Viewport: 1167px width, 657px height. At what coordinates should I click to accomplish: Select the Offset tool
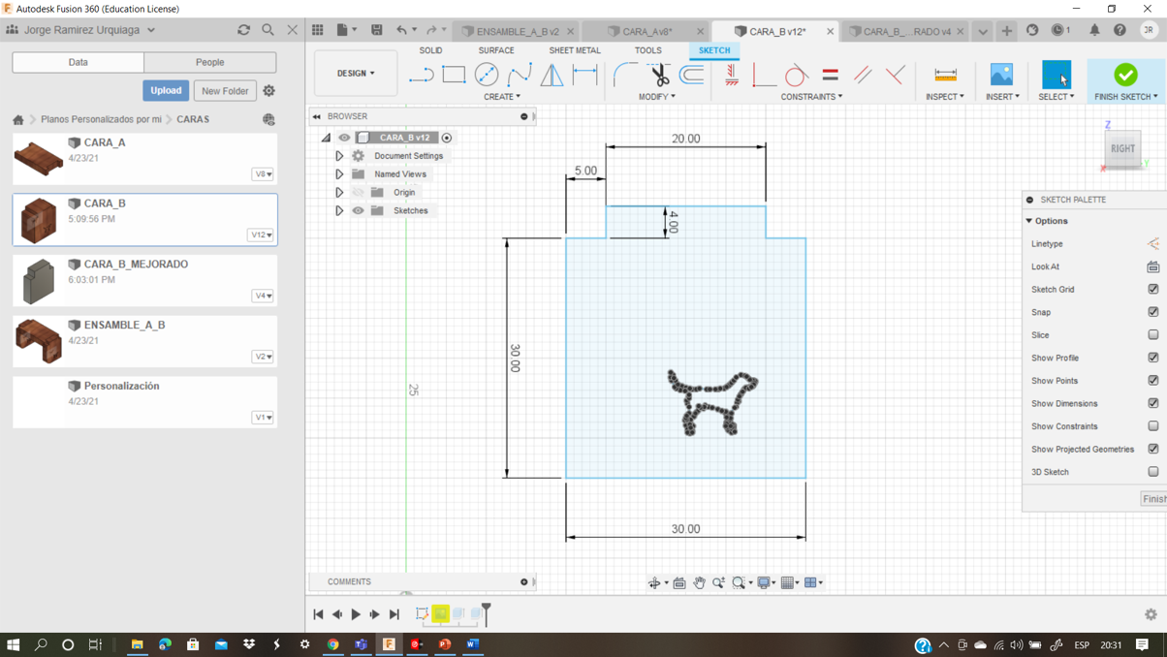click(x=692, y=75)
